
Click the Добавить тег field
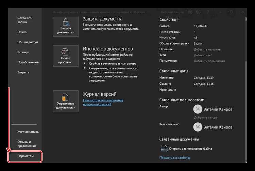[203, 55]
